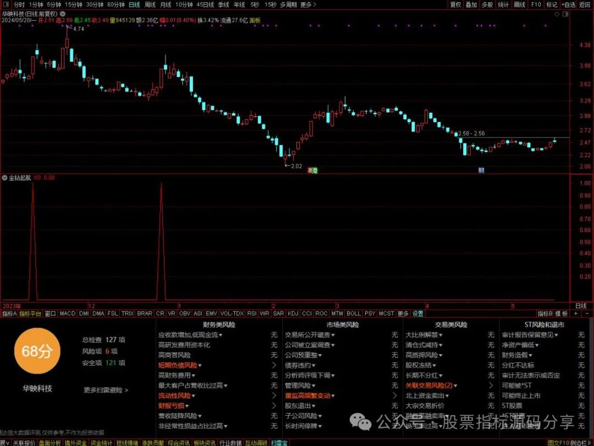Image resolution: width=594 pixels, height=446 pixels.
Task: Click the minus zoom button near 模板
Action: [587, 314]
